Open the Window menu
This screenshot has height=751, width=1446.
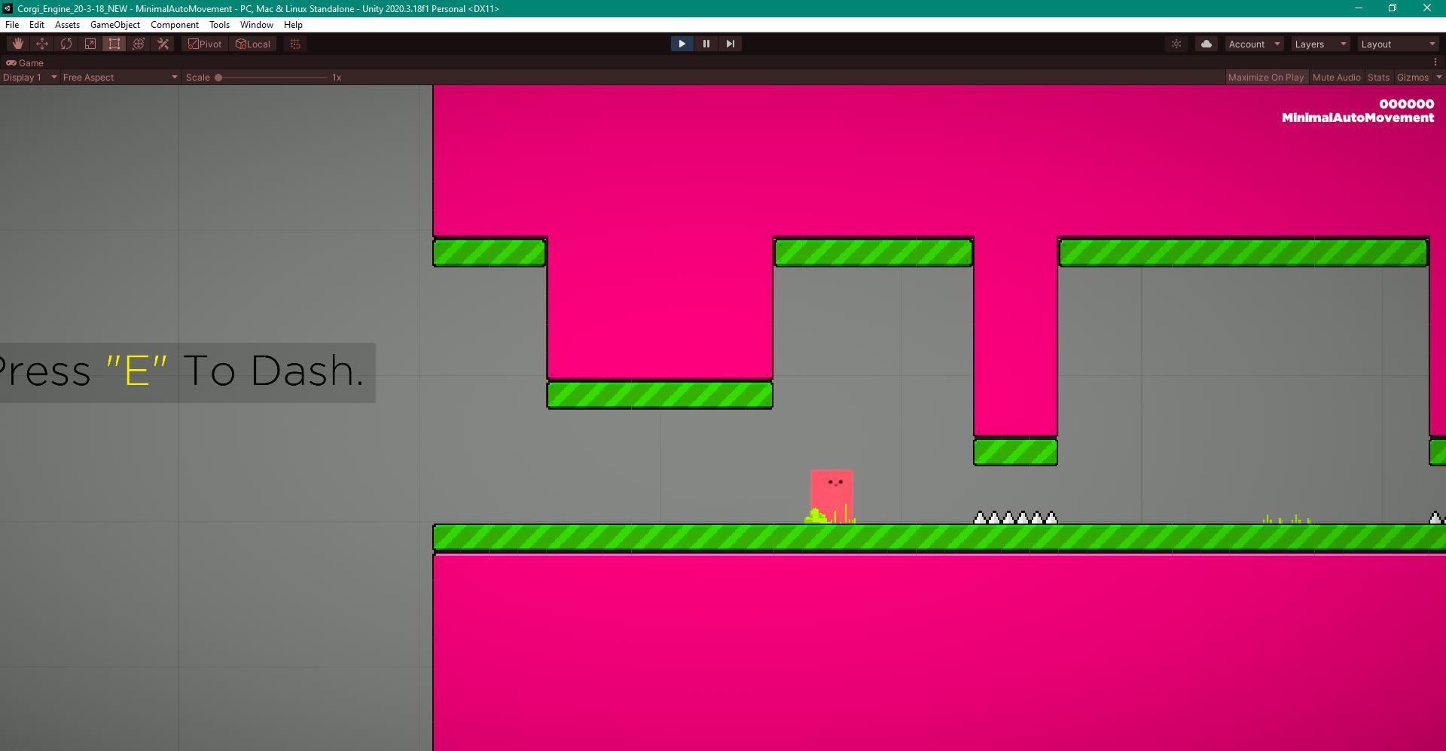(256, 25)
